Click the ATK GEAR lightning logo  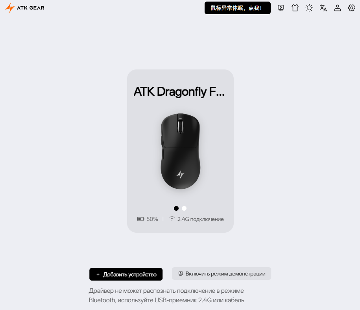(24, 8)
